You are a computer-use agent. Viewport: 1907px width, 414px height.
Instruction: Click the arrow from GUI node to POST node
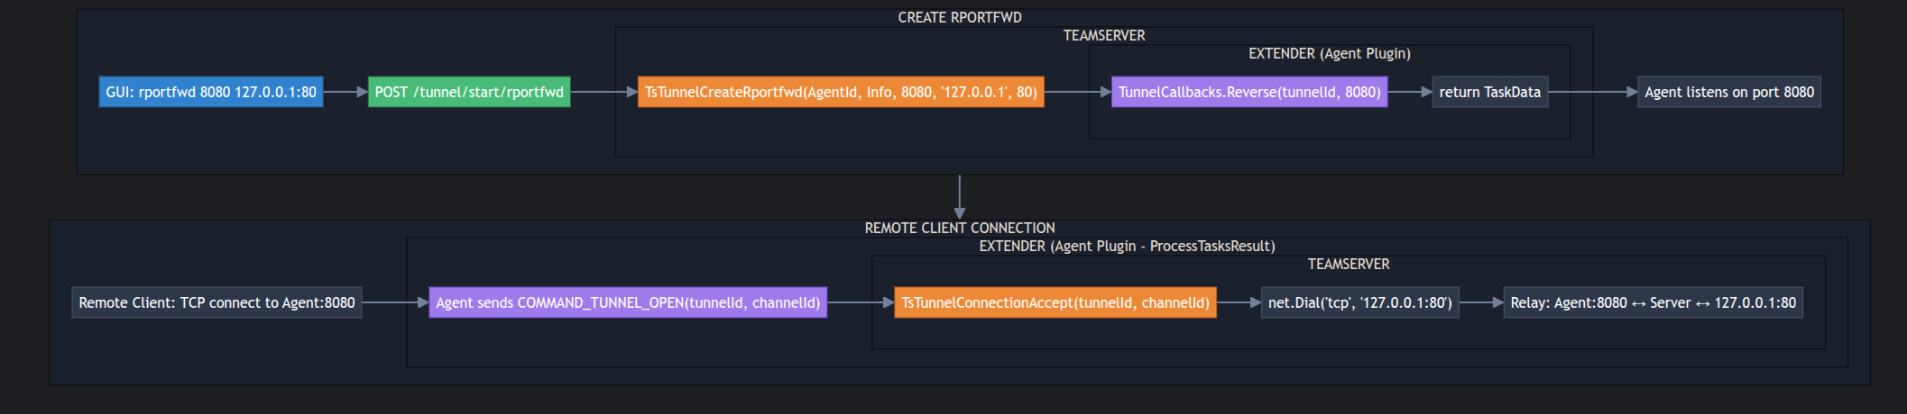[x=345, y=92]
